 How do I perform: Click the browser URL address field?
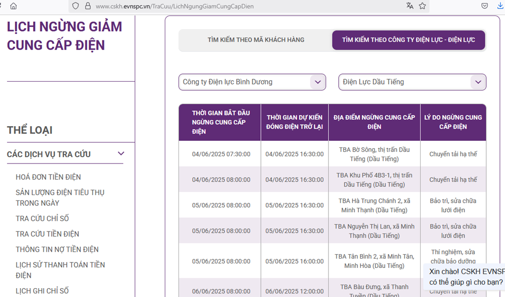[x=247, y=6]
